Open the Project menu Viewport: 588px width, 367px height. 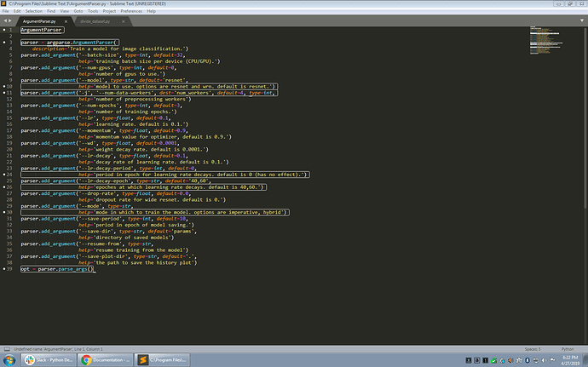[x=109, y=11]
